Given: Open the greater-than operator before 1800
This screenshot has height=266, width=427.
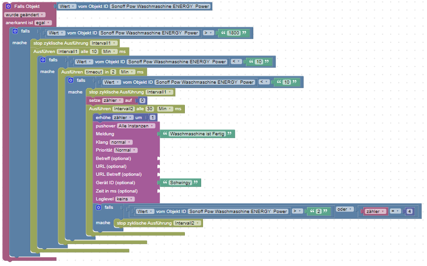Looking at the screenshot, I should [x=208, y=33].
